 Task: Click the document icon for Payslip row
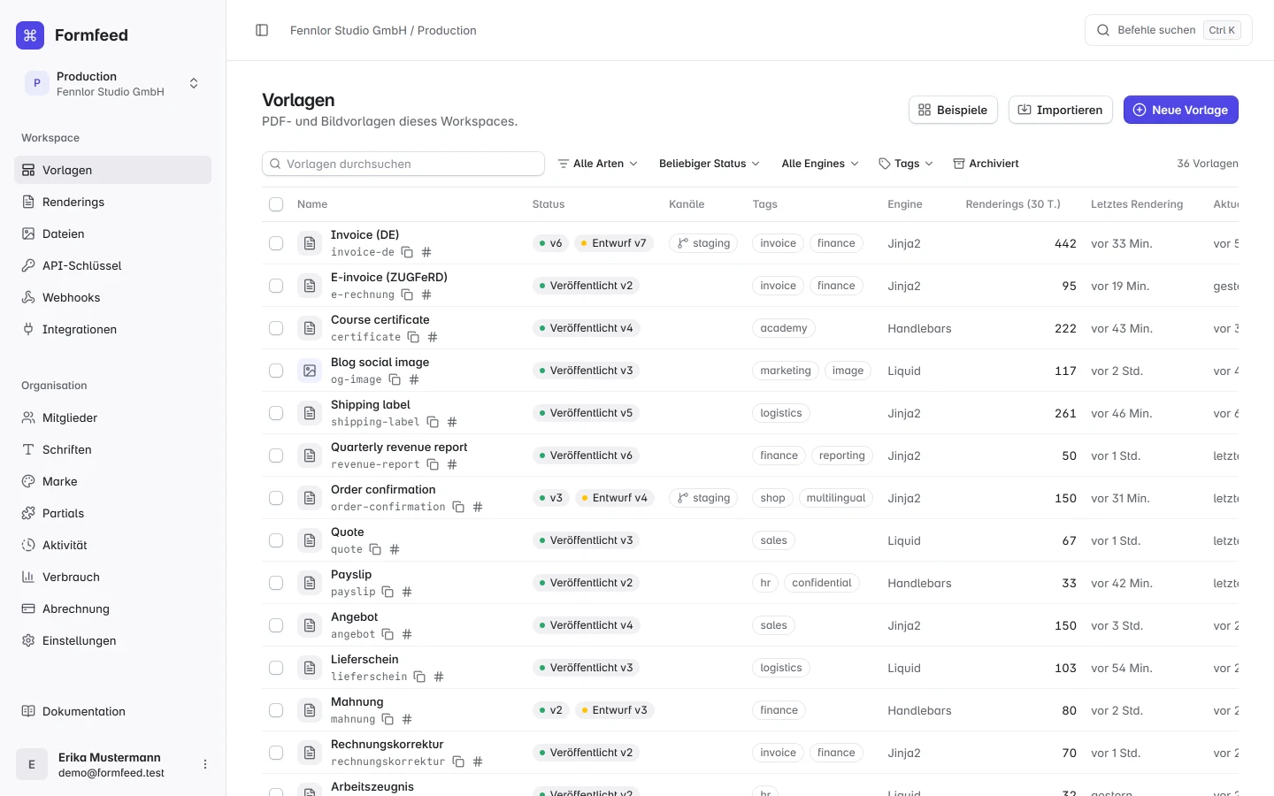[x=310, y=583]
